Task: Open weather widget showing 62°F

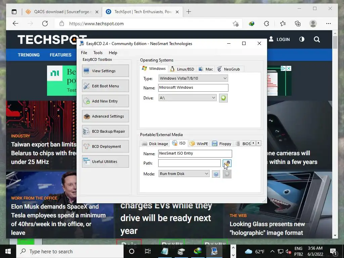Action: [x=255, y=251]
